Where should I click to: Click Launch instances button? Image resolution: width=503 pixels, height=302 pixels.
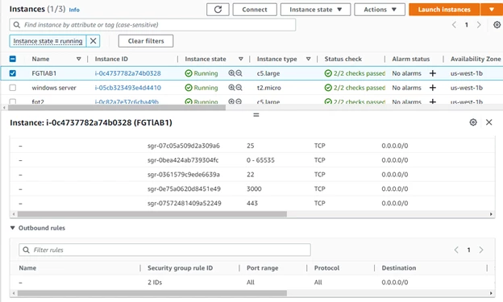[444, 10]
